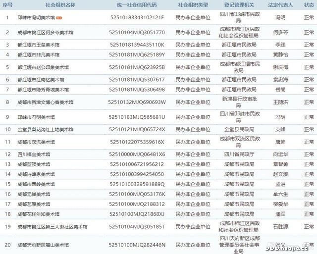Open 都江堰市非凡美术馆 link

coord(38,54)
